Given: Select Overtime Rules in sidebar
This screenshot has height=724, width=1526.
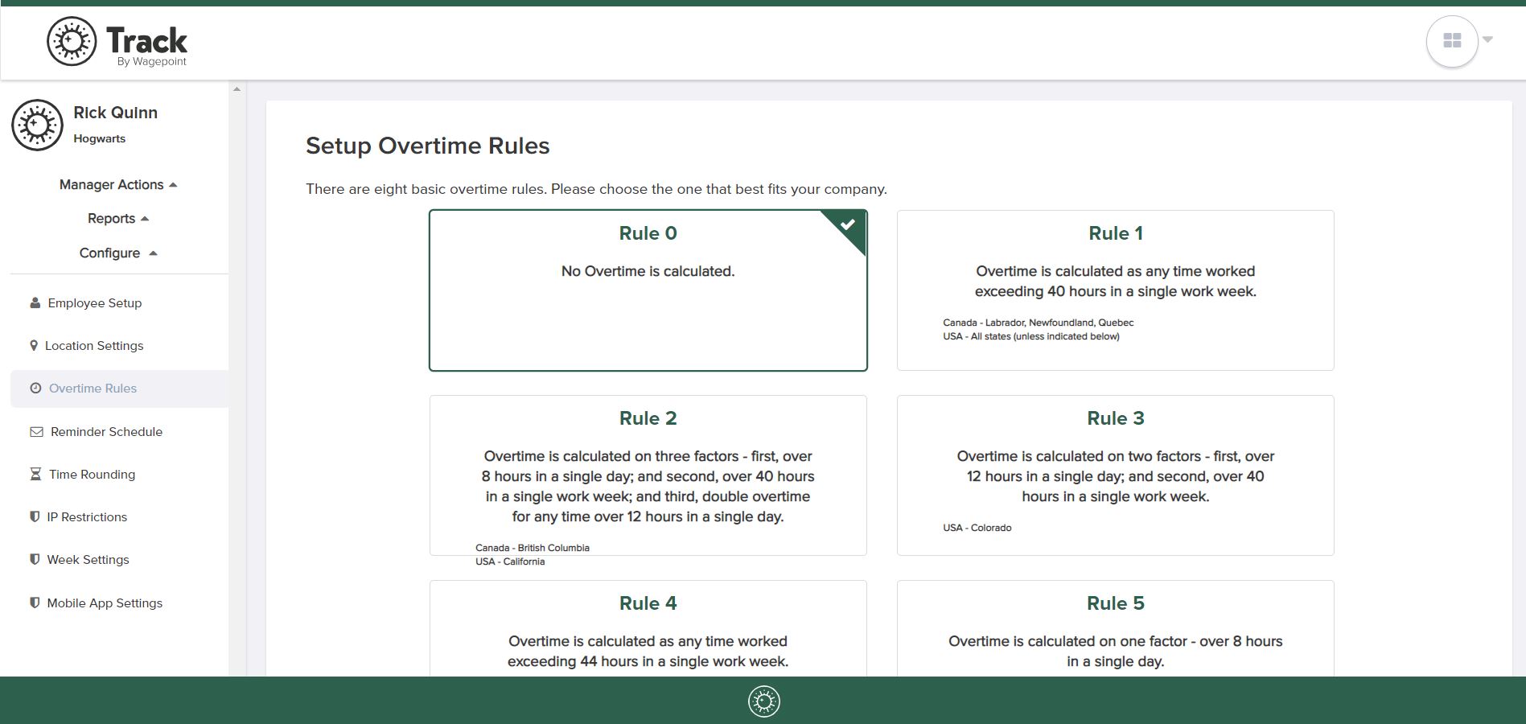Looking at the screenshot, I should click(x=119, y=389).
